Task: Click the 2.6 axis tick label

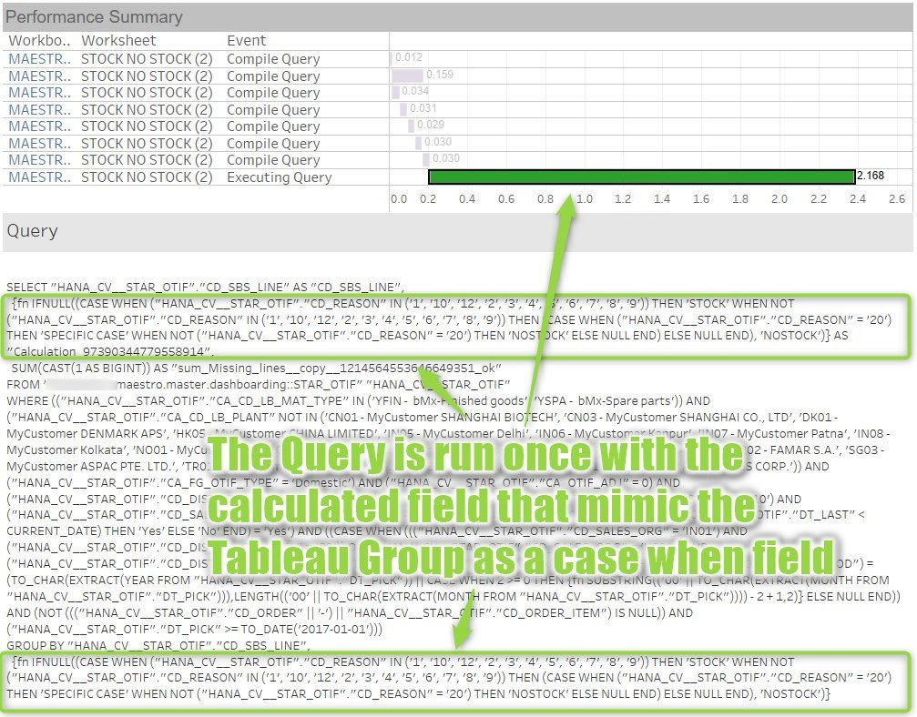Action: [x=897, y=198]
